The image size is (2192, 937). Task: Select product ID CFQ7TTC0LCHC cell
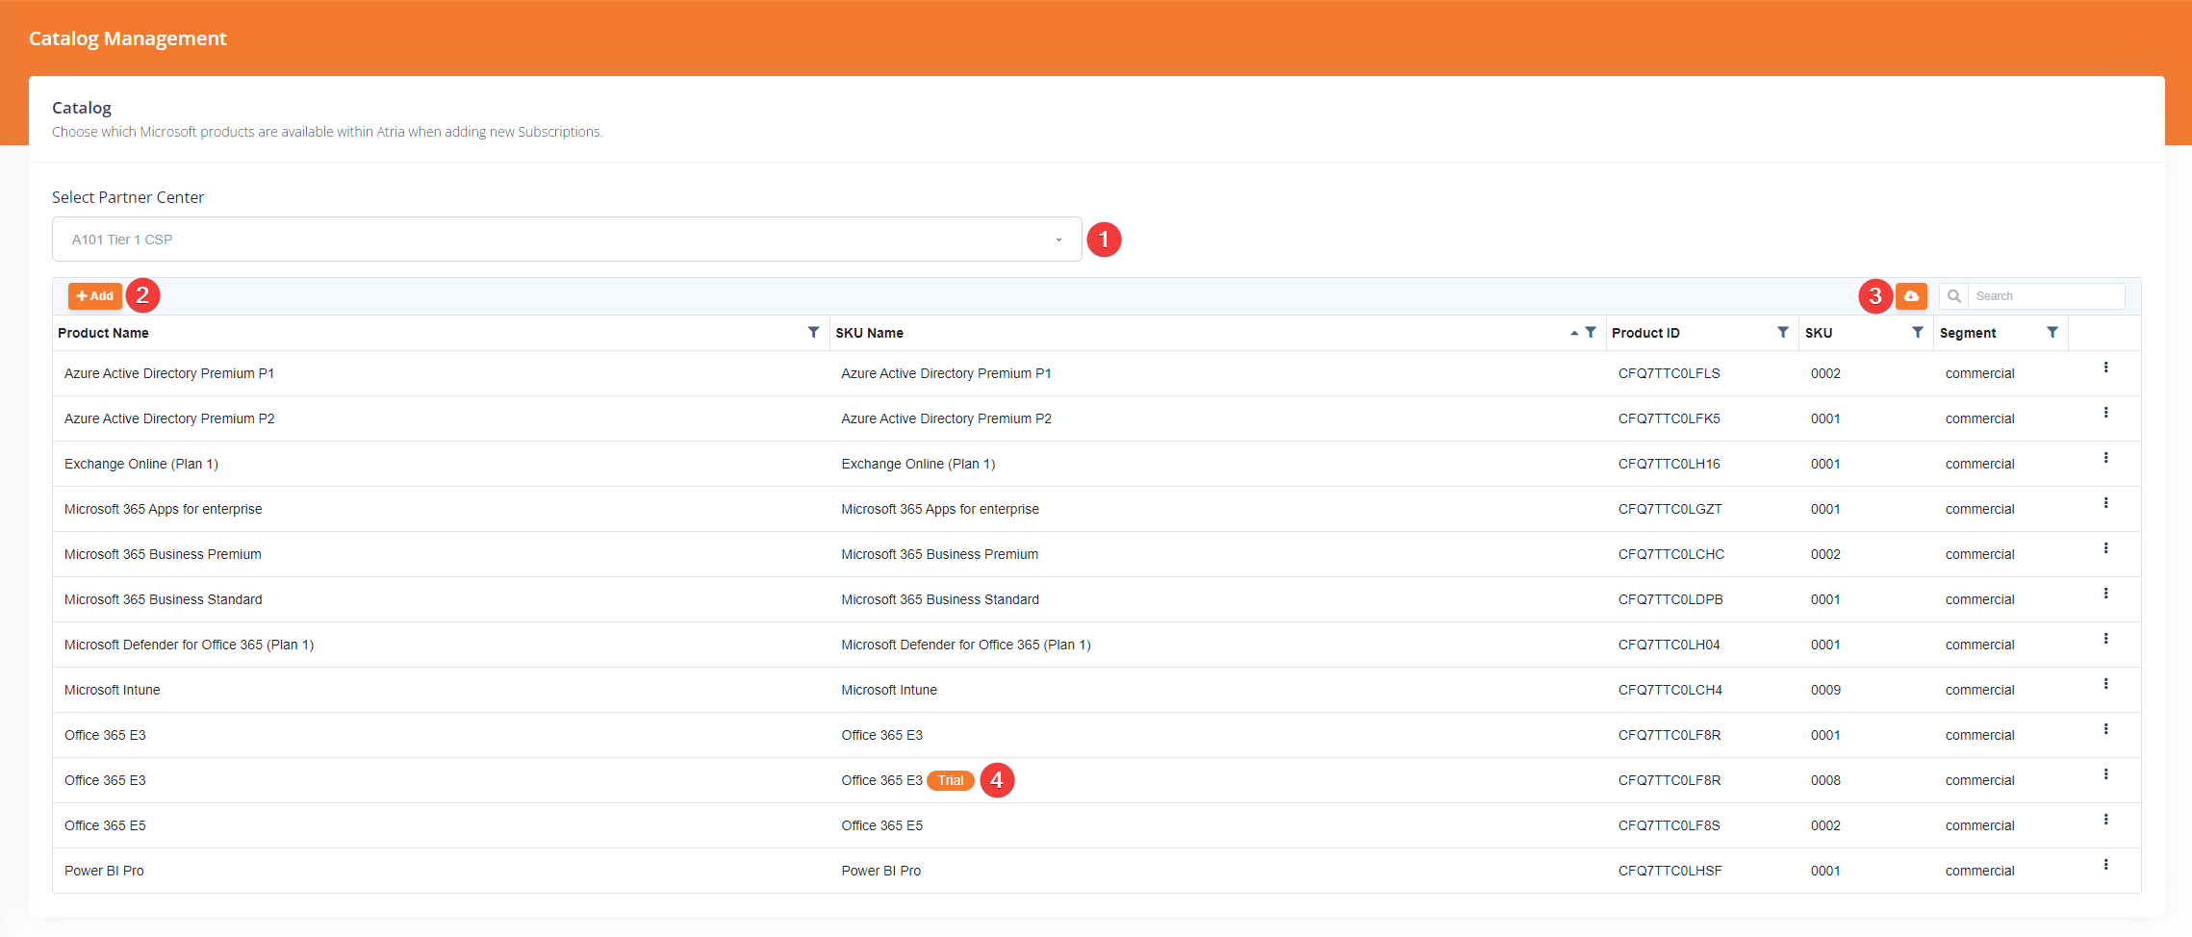[x=1671, y=554]
